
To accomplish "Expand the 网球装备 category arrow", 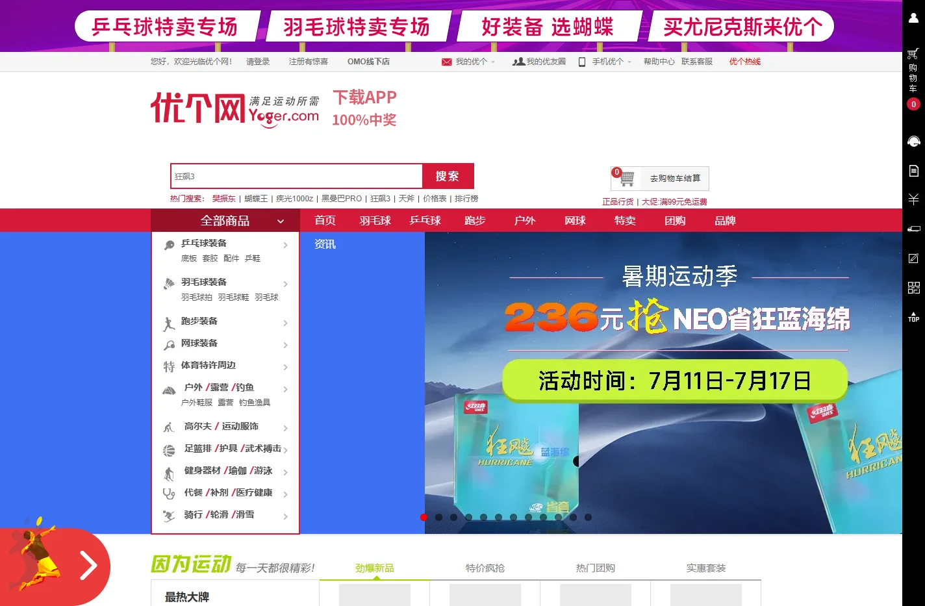I will (286, 345).
